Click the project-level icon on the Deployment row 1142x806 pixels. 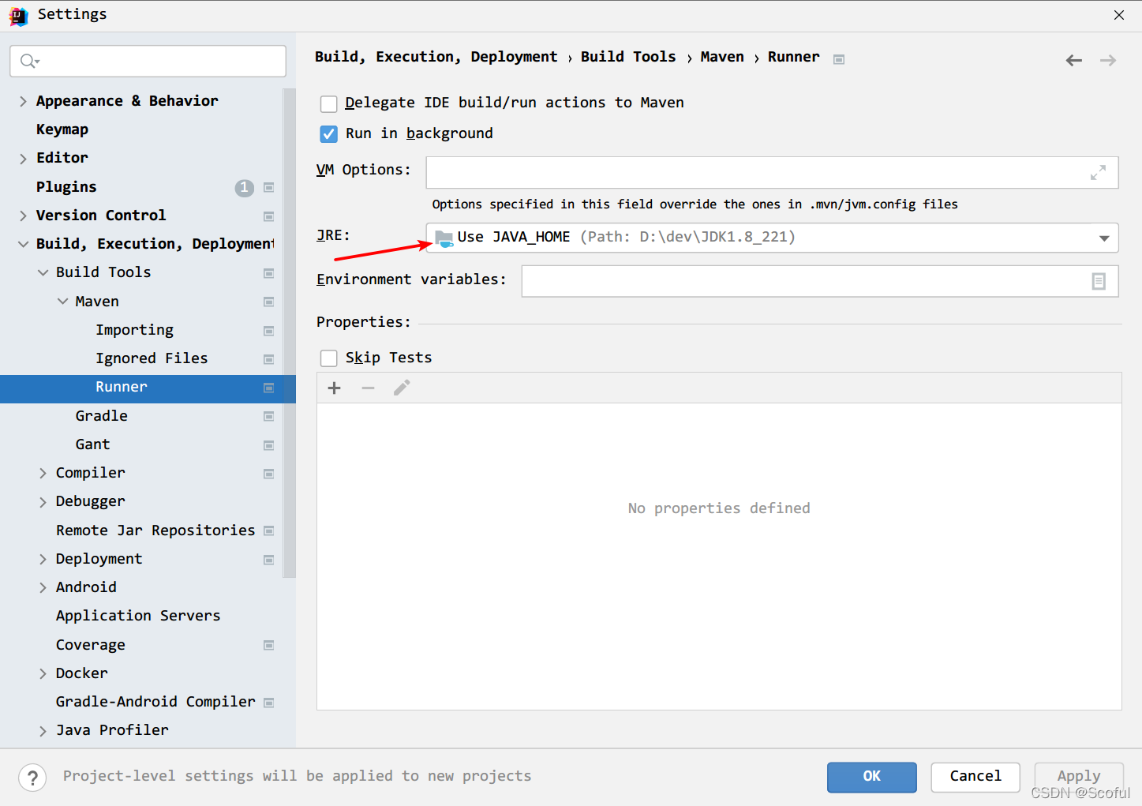tap(268, 560)
